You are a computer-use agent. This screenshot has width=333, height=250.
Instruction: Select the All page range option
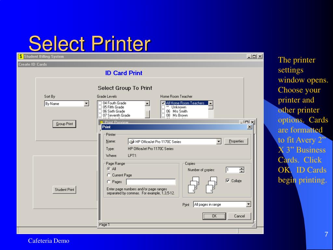point(109,169)
